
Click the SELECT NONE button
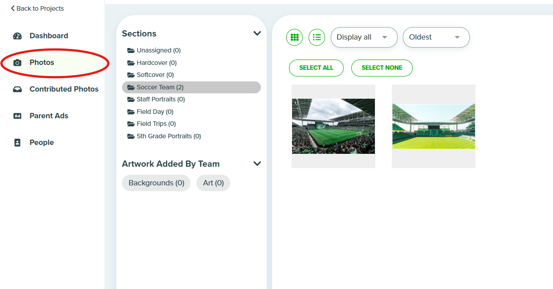click(x=382, y=68)
